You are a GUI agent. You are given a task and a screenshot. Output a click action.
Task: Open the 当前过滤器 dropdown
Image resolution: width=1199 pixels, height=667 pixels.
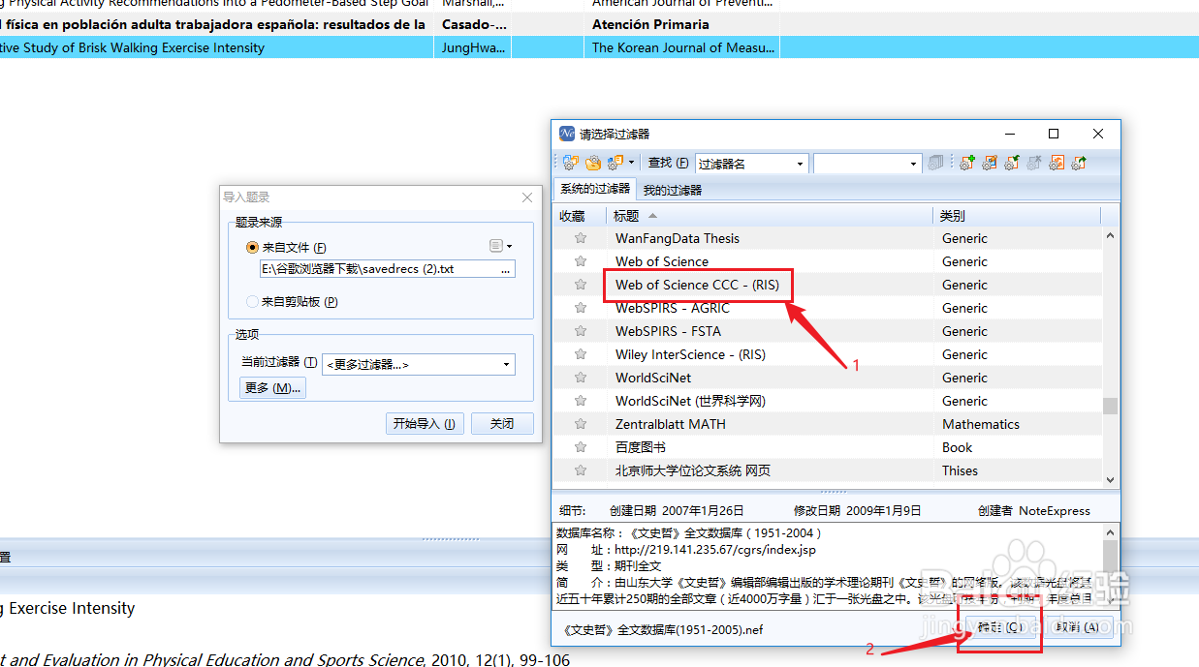[x=419, y=364]
